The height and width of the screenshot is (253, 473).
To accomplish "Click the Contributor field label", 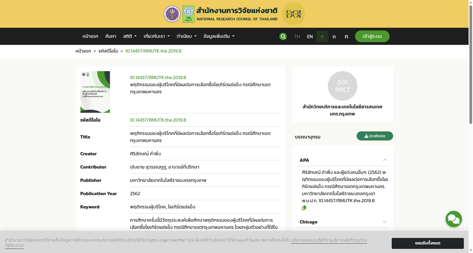I will (x=93, y=167).
